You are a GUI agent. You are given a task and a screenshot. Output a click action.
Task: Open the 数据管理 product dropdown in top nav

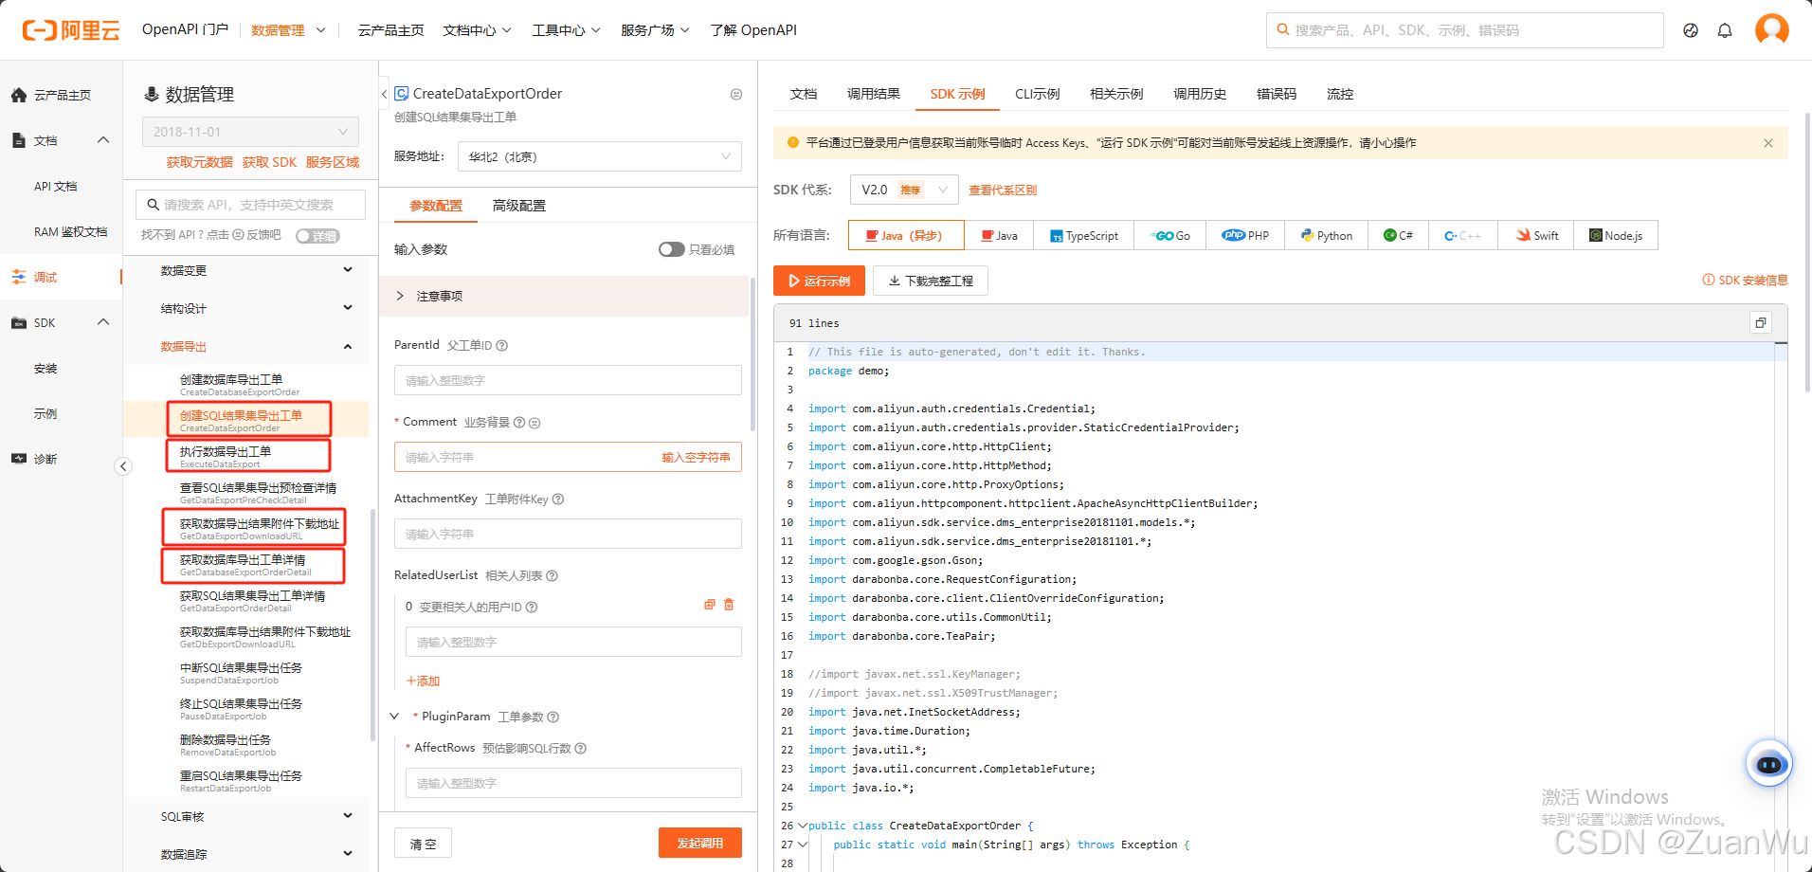pos(288,30)
